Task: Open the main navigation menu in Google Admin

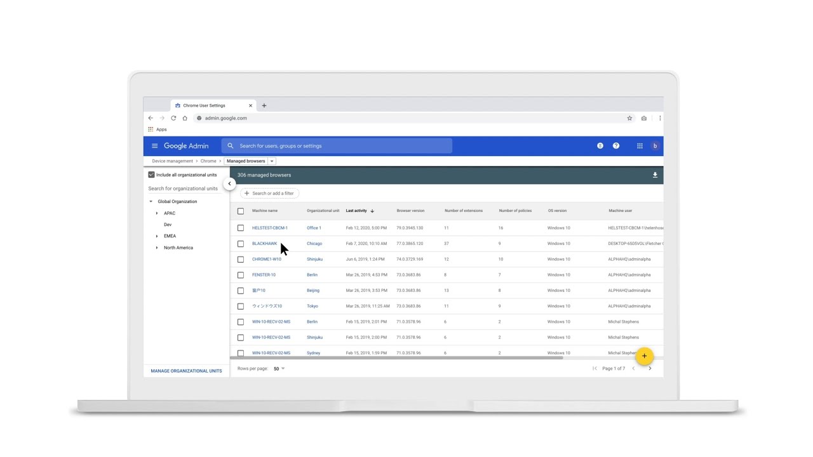Action: coord(154,145)
